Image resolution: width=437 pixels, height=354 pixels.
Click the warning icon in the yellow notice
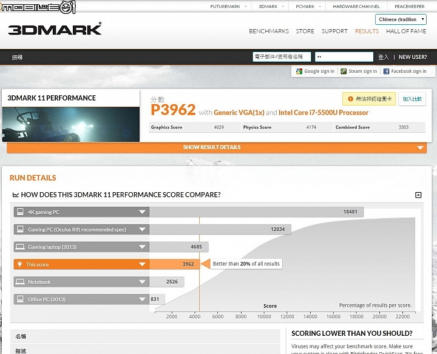350,99
